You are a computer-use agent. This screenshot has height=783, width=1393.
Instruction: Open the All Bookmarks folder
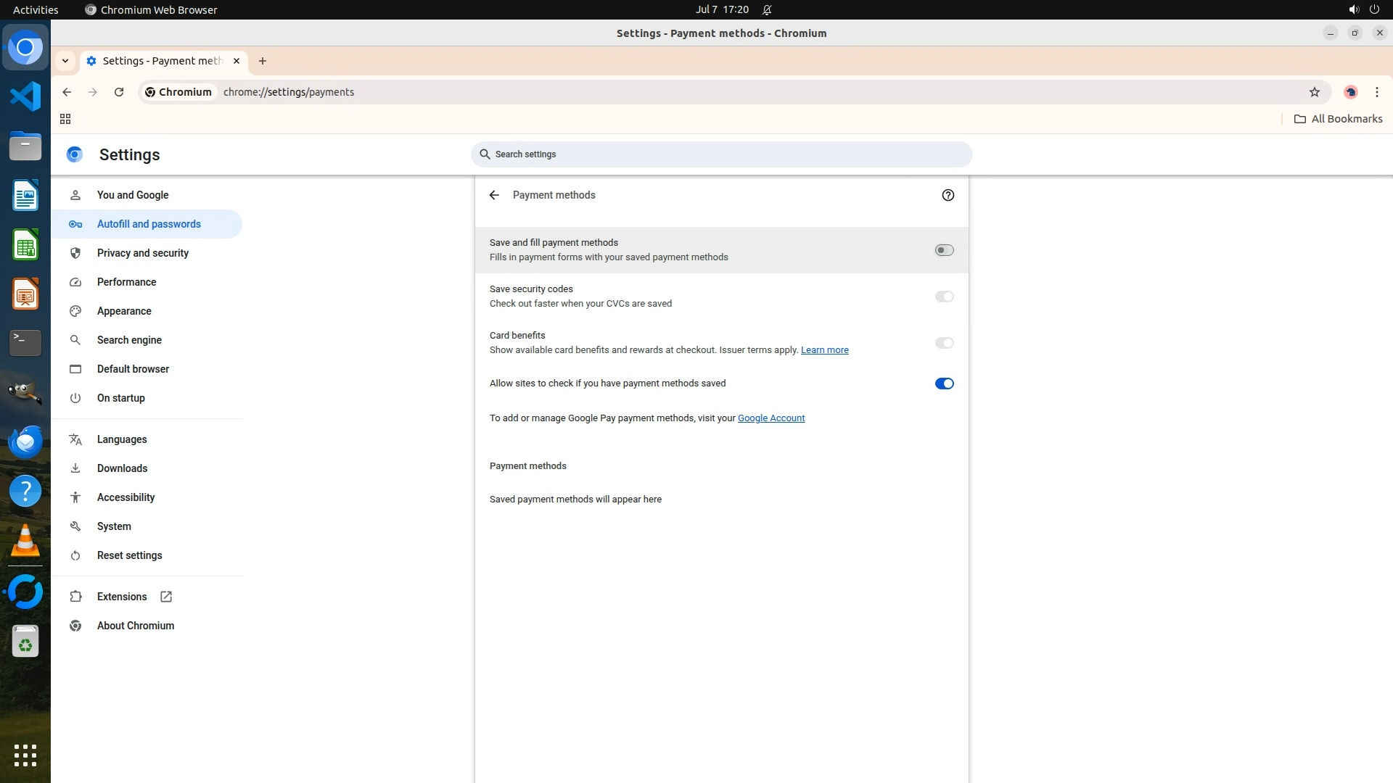click(1339, 119)
